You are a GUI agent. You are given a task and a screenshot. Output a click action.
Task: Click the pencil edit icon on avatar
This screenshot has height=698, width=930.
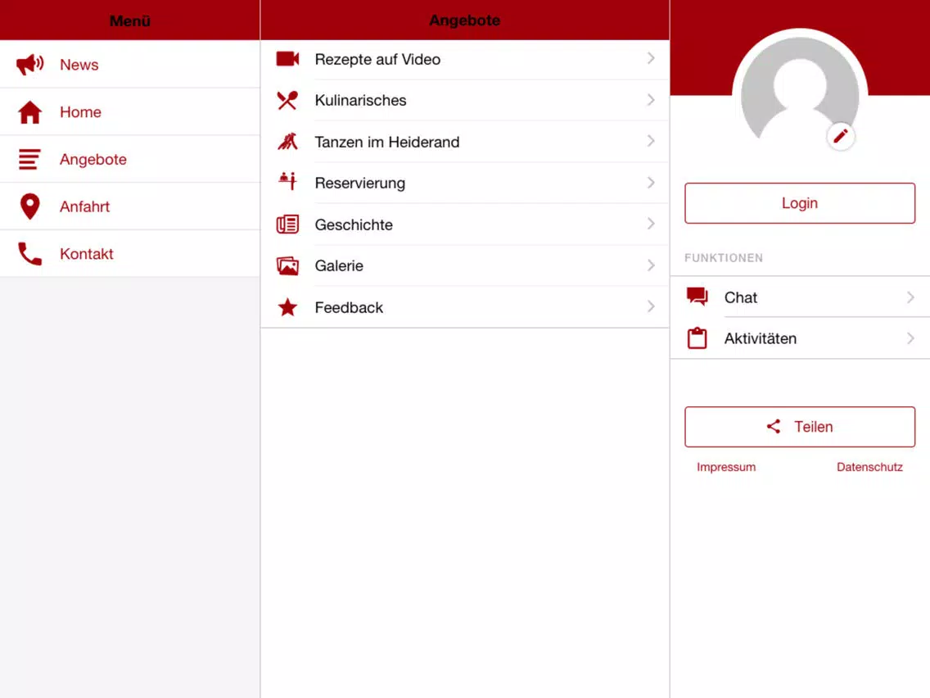tap(841, 137)
